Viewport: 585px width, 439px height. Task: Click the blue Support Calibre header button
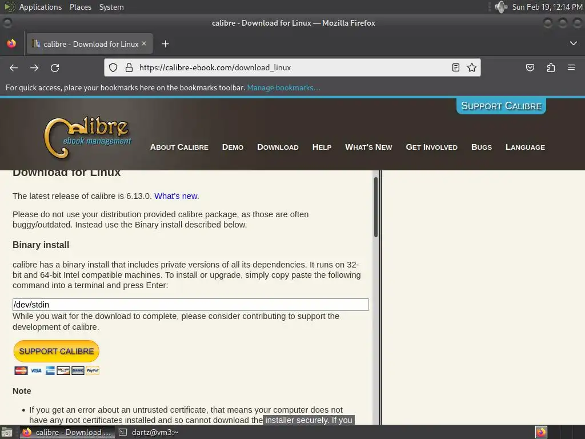(501, 106)
